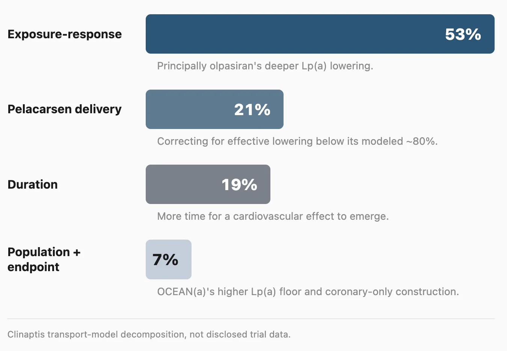507x351 pixels.
Task: Click the cardiovascular effect to emerge caption
Action: coord(273,216)
